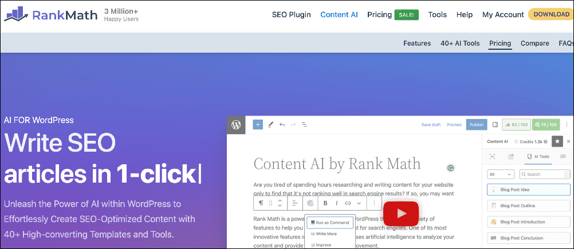Screen dimensions: 574x249
Task: Jump to Features in the sub-navigation
Action: pos(417,43)
